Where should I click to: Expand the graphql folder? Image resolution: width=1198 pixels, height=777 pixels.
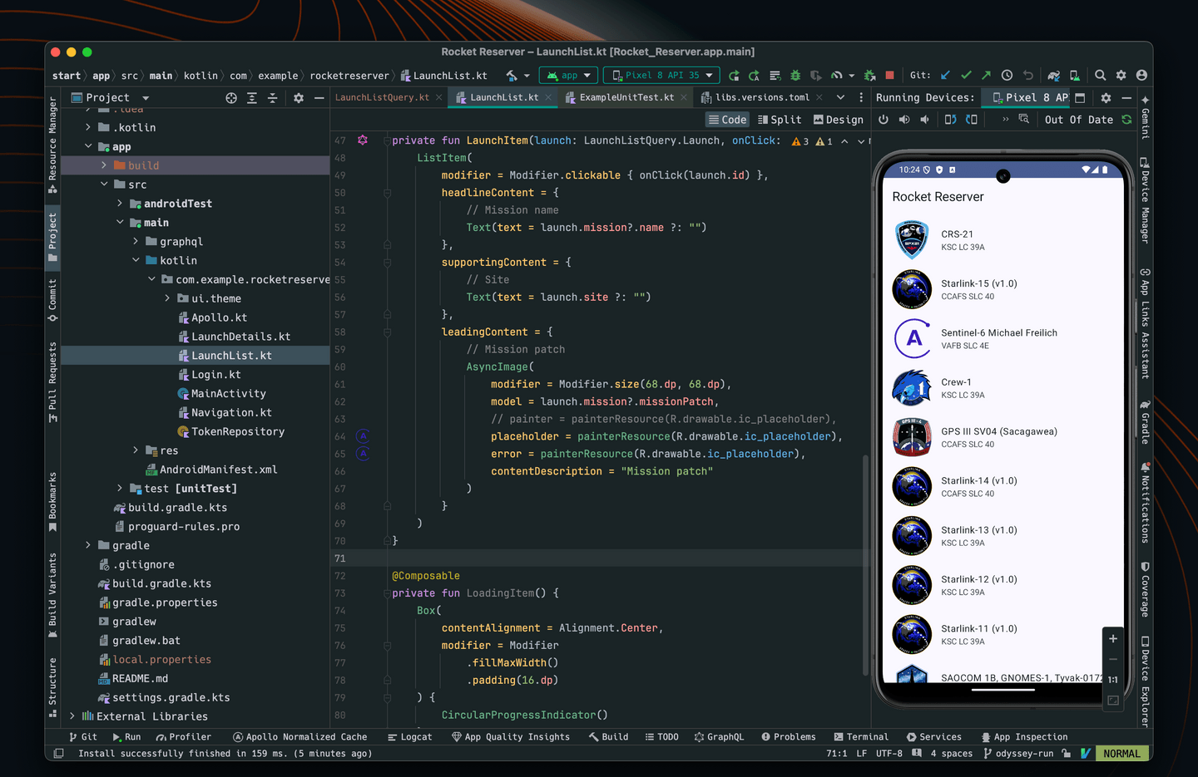(134, 241)
